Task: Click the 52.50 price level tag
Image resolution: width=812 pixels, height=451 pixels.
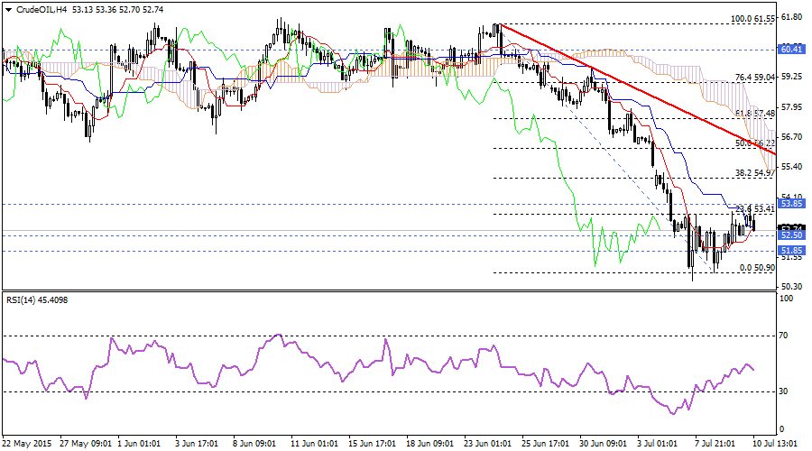Action: pos(791,235)
